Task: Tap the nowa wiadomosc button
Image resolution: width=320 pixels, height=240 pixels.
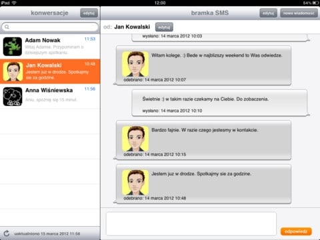Action: pos(299,13)
